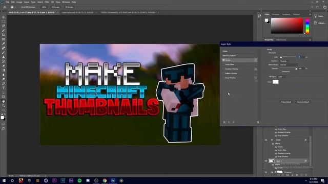Select the Horizontal Type tool
Image resolution: width=328 pixels, height=184 pixels.
(4, 88)
